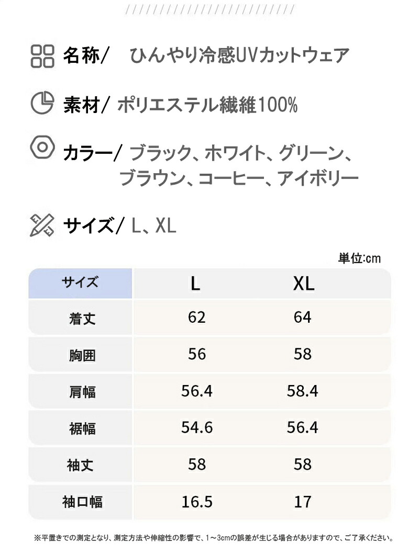
Task: Click the 単位:cm unit label
Action: (x=359, y=258)
